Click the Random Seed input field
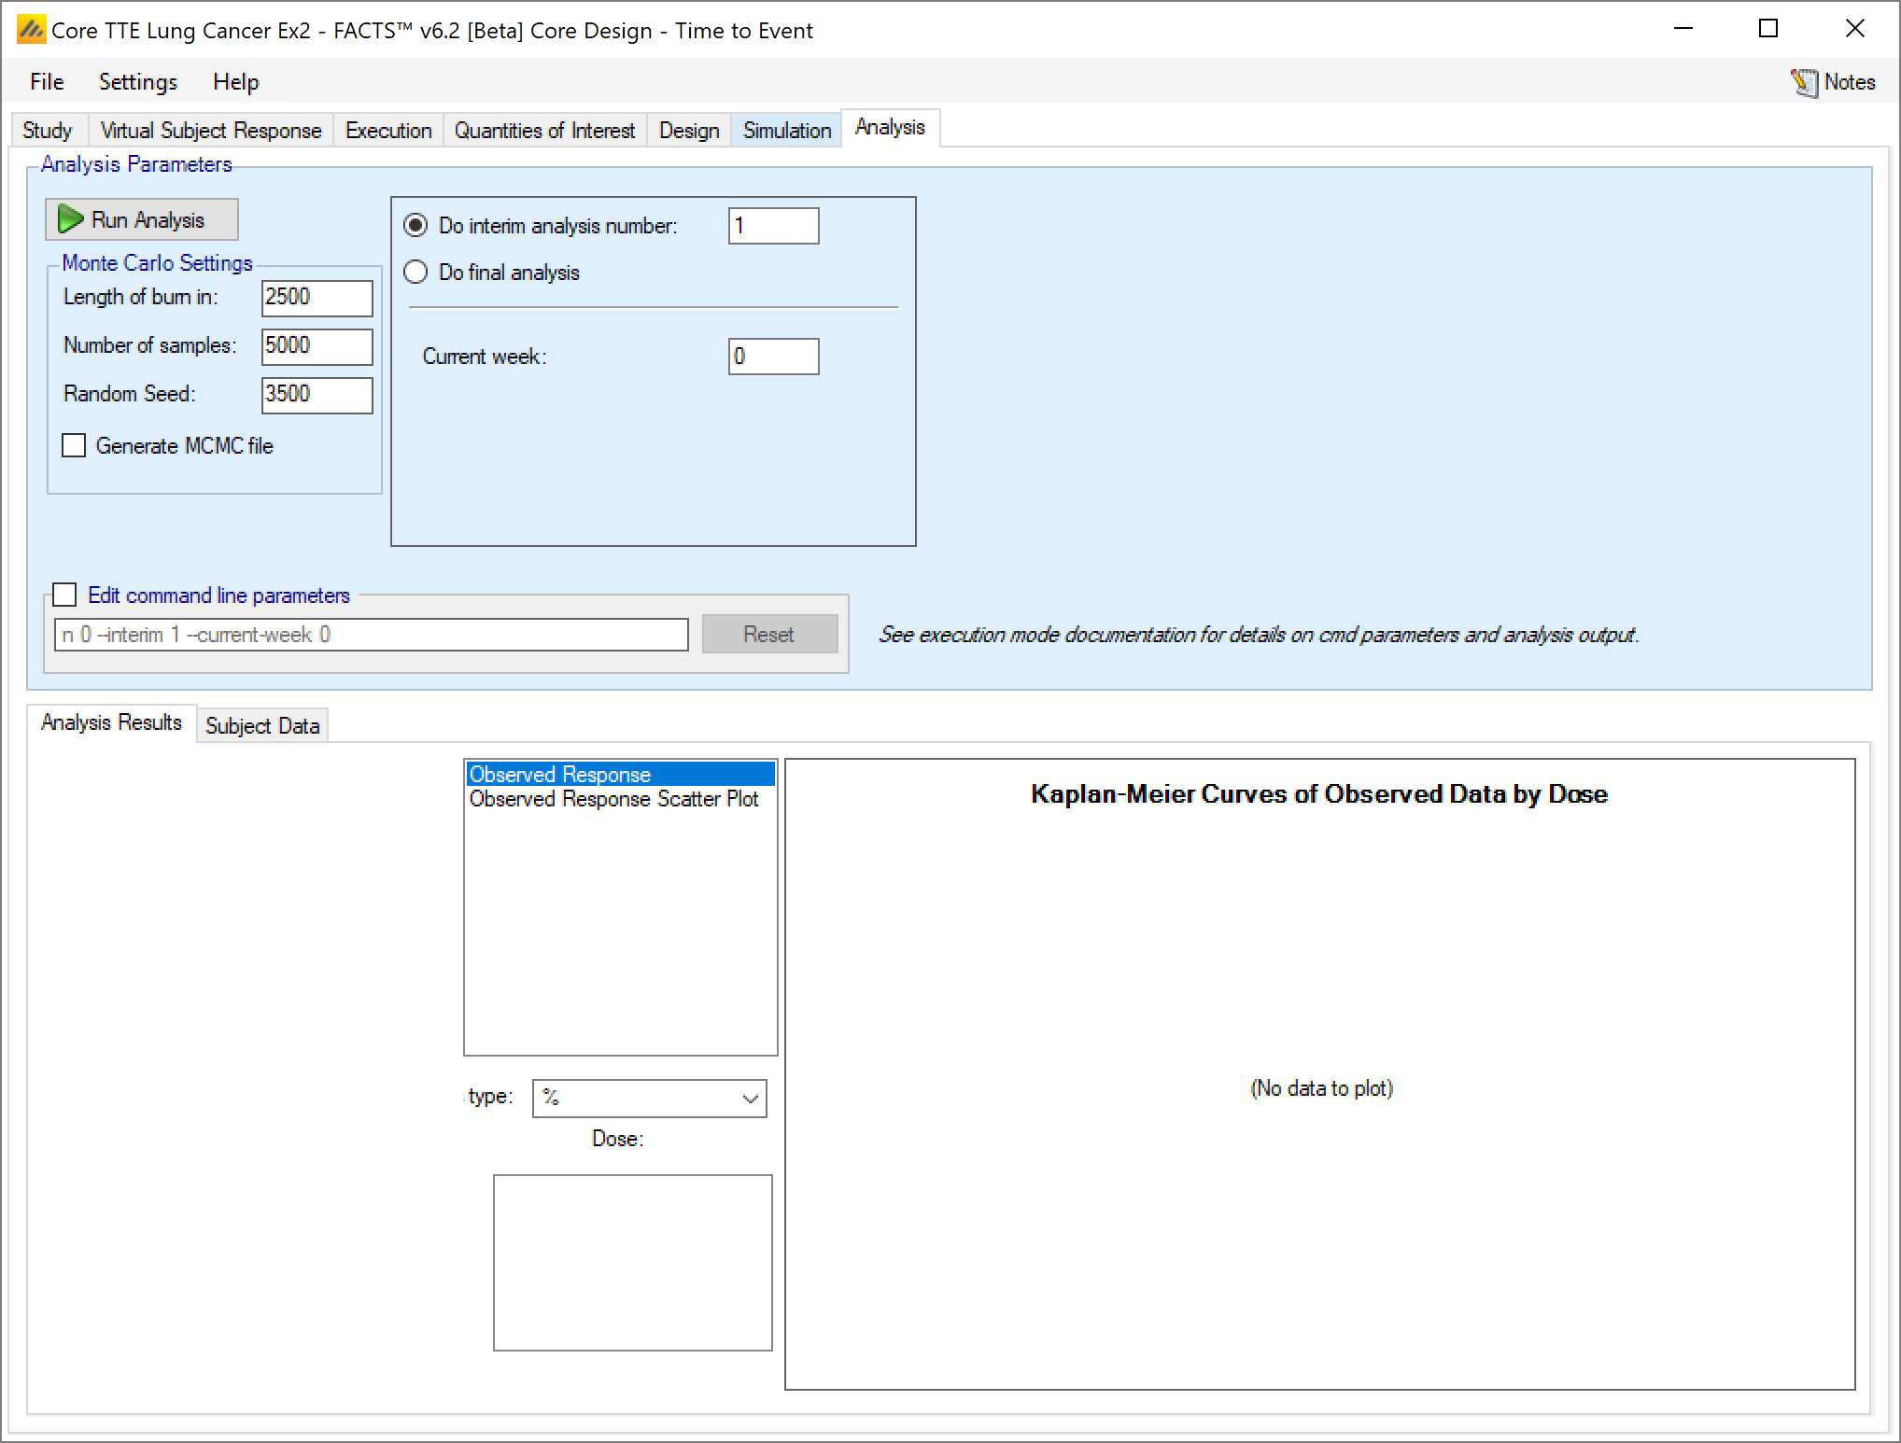 [x=317, y=395]
